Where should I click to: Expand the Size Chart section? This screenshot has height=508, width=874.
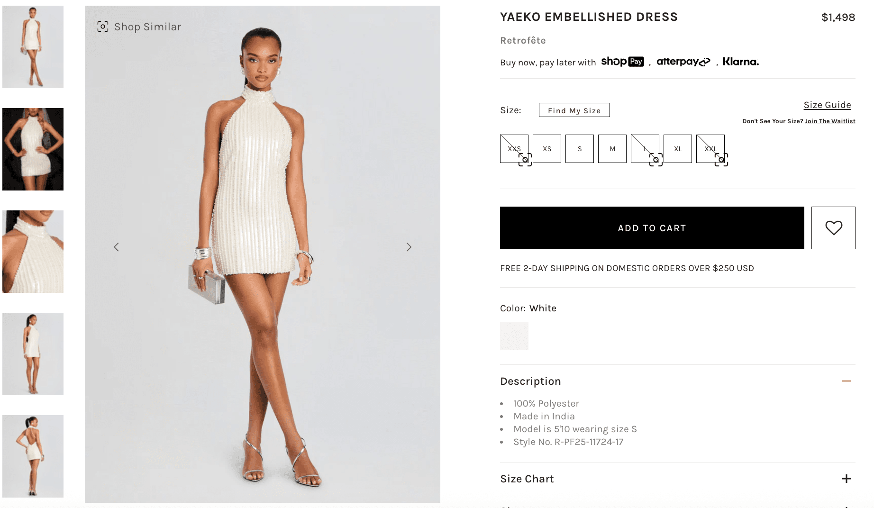847,479
